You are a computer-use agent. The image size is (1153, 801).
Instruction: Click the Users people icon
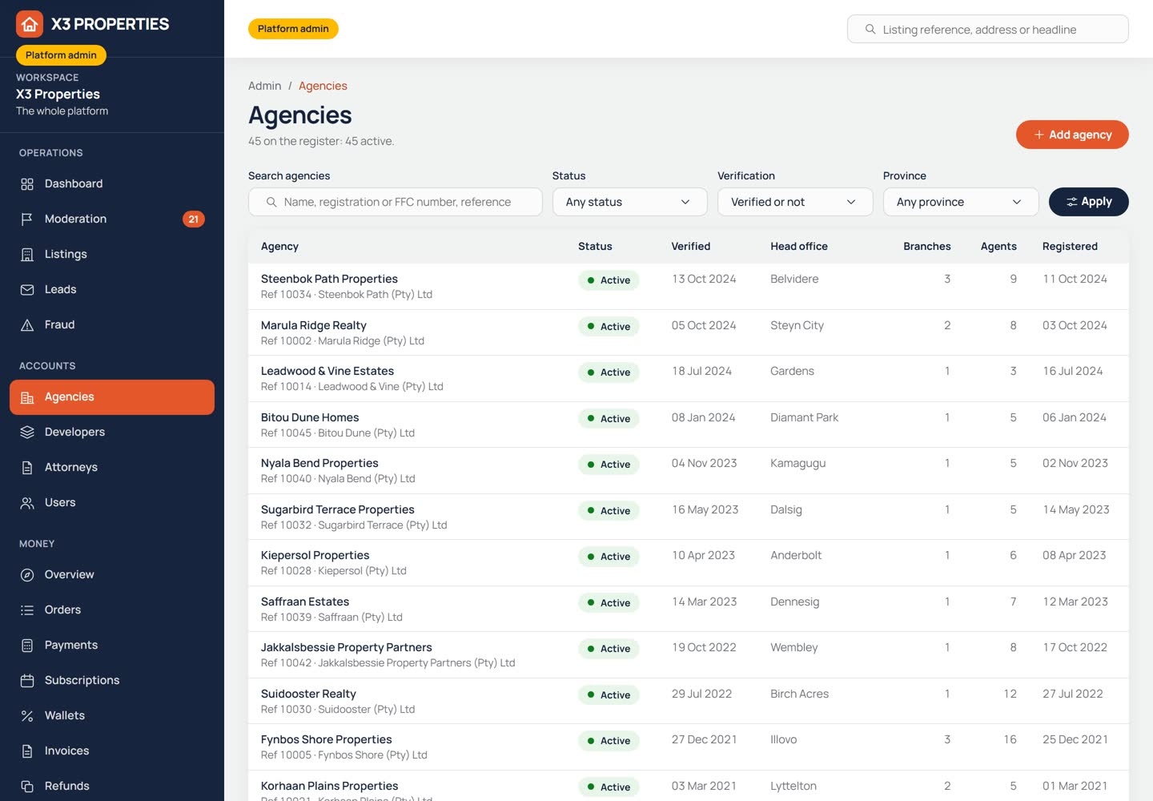click(27, 502)
